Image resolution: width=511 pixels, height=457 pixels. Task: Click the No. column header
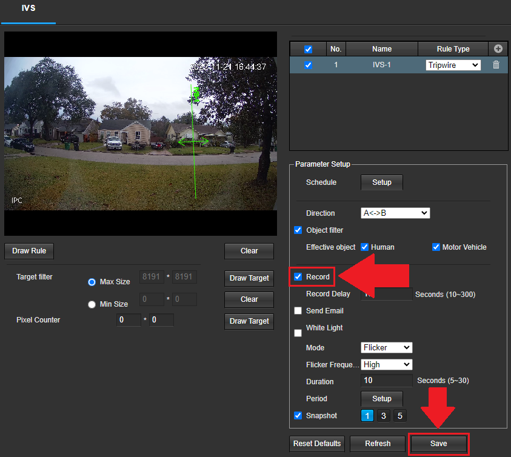pyautogui.click(x=336, y=49)
